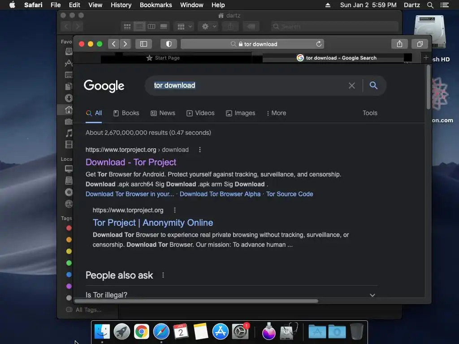The height and width of the screenshot is (344, 459).
Task: Open the More search filters menu
Action: click(276, 113)
